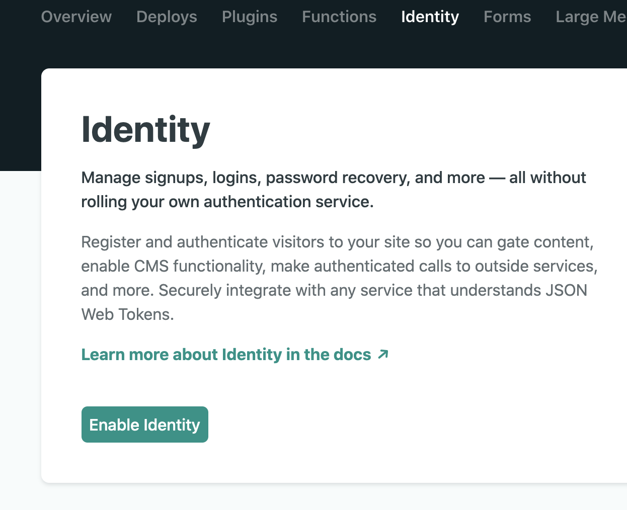Screen dimensions: 627x510
Task: Open the Deploys tab
Action: (x=167, y=17)
